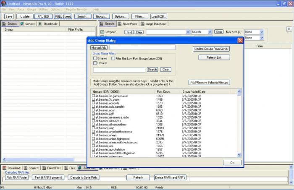Open the Help menu
294x190 pixels.
(96, 9)
